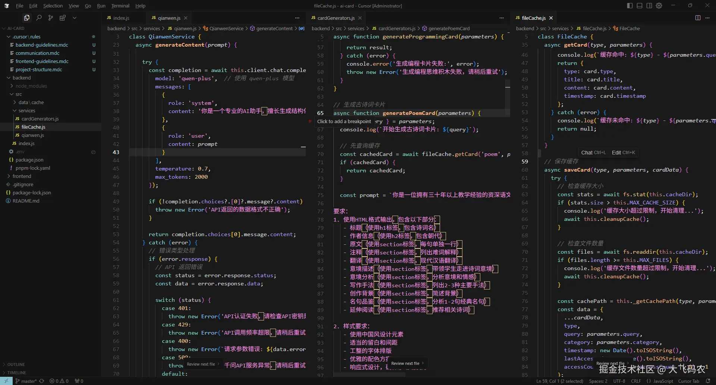Split the fileCache.js editor right

click(698, 18)
